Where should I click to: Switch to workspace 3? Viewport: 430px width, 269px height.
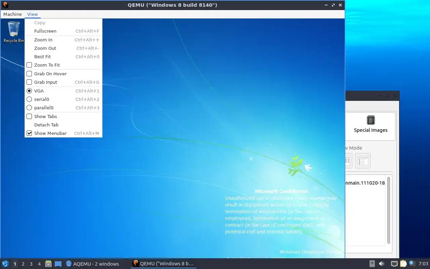(x=31, y=264)
